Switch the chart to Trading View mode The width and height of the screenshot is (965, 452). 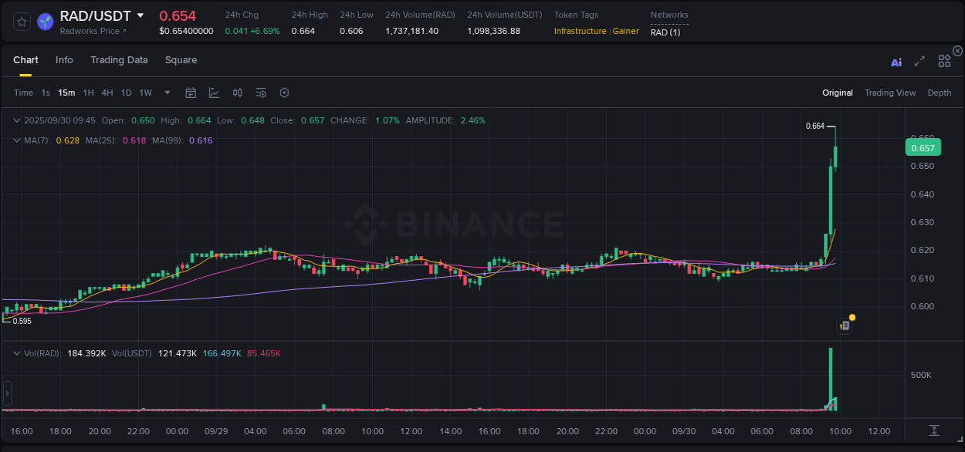(x=890, y=92)
